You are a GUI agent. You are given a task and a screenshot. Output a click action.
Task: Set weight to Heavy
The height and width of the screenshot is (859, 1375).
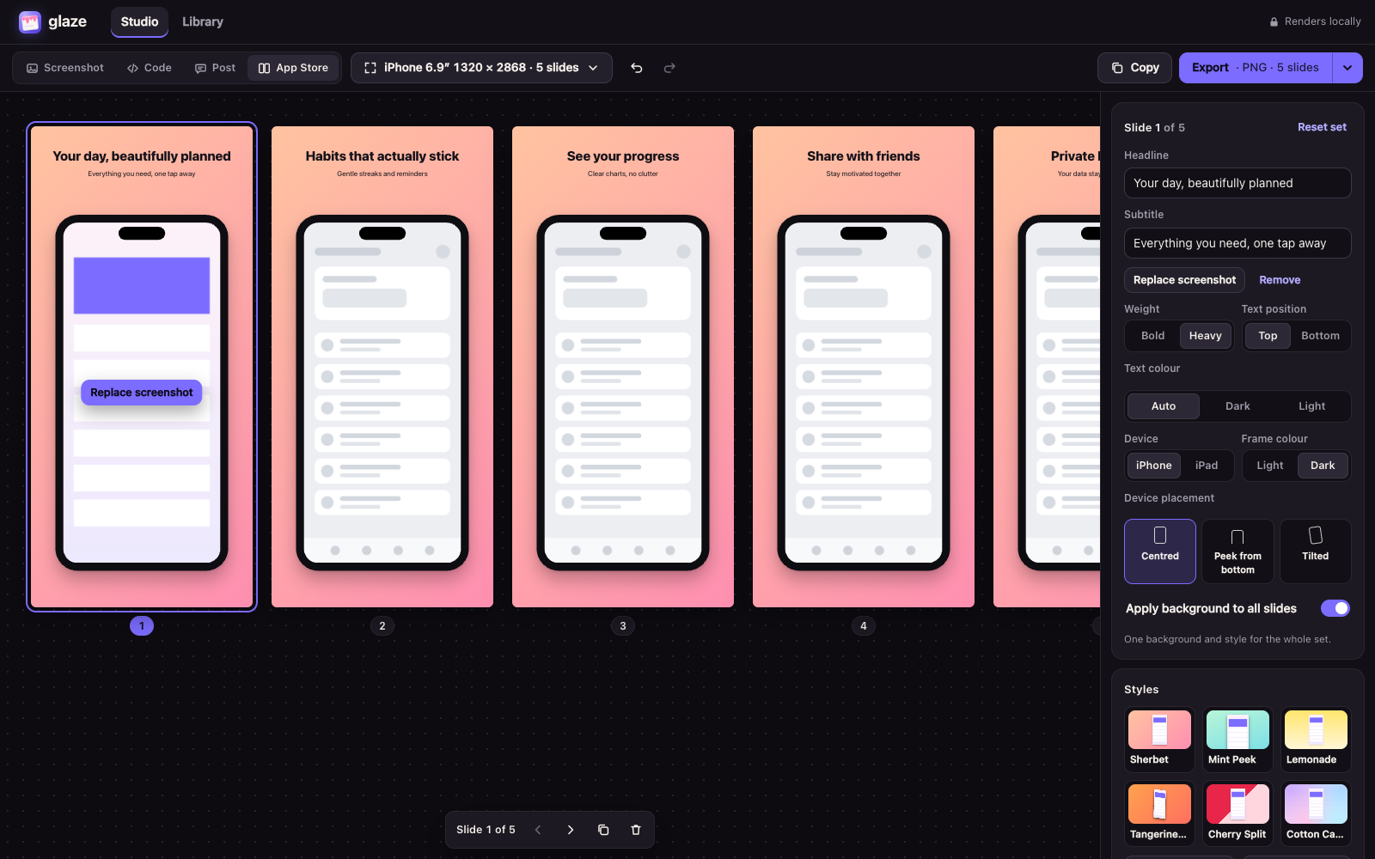tap(1205, 336)
